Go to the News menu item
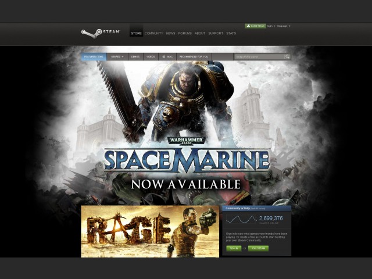This screenshot has height=279, width=372. [170, 33]
